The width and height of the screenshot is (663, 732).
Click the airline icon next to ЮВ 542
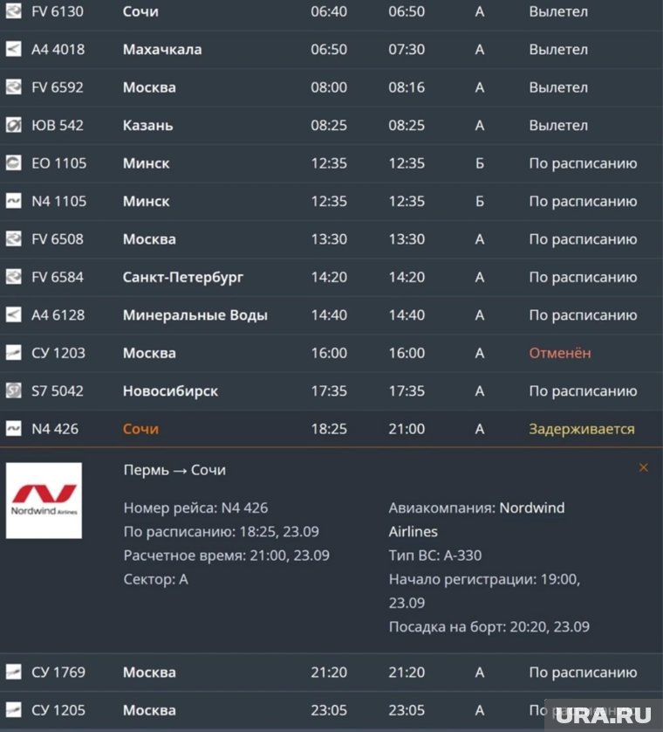click(x=13, y=125)
